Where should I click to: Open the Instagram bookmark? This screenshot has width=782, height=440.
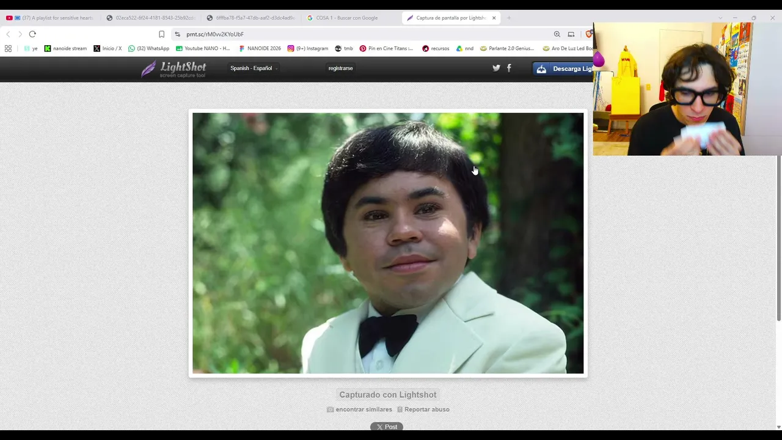coord(308,48)
